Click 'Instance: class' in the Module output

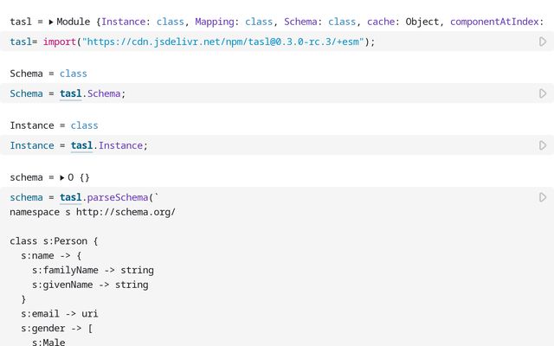(143, 22)
